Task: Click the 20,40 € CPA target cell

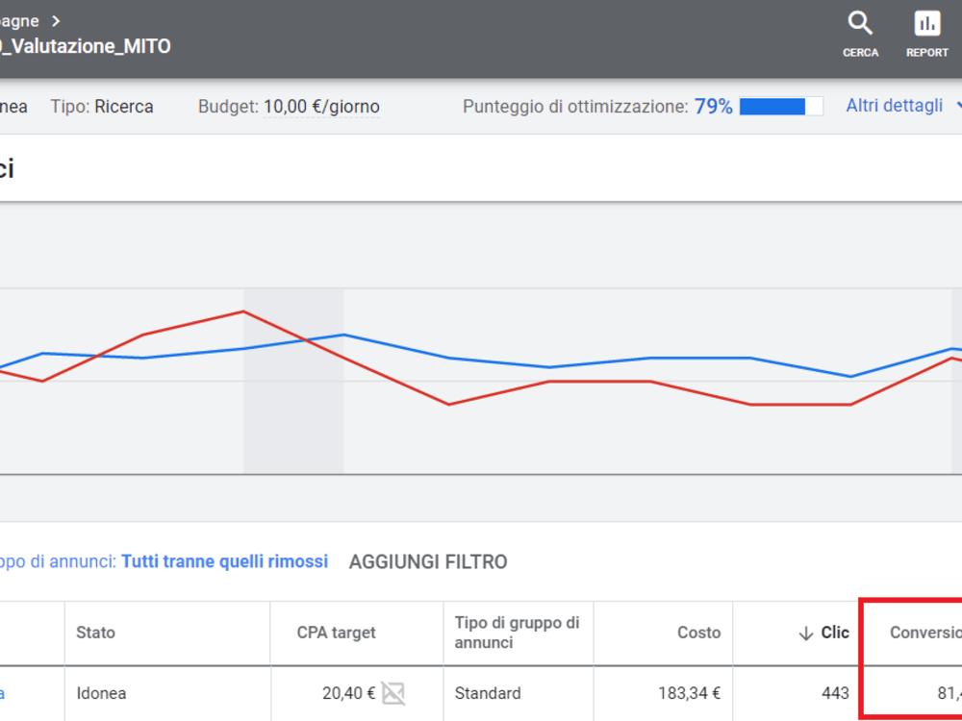Action: 348,693
